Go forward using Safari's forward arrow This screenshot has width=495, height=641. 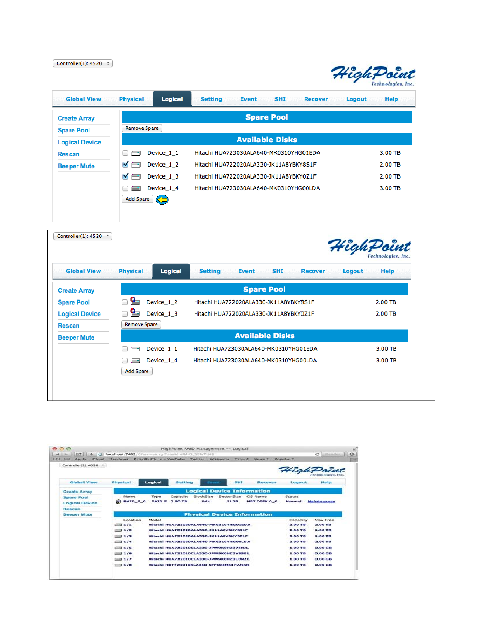click(x=66, y=454)
